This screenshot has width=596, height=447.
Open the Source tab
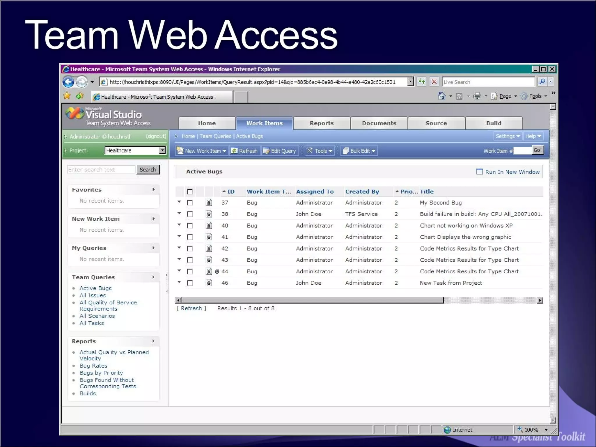point(436,123)
